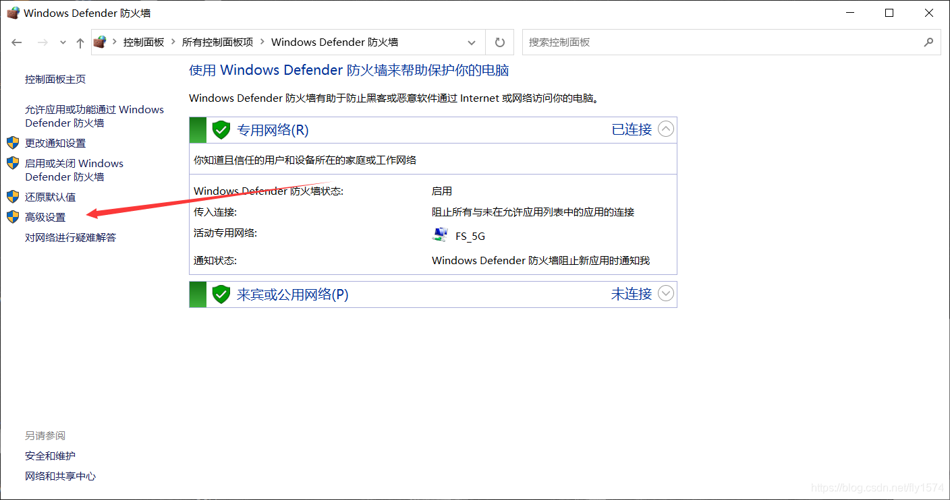The height and width of the screenshot is (500, 950).
Task: Click the 已连接 status text
Action: [632, 129]
